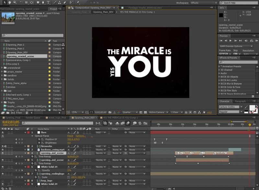
Task: Hide layer 5 opening rewind scene
Action: (x=3, y=160)
